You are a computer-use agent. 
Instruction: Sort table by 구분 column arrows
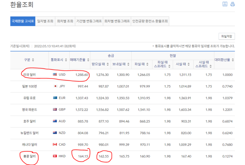click(33, 60)
